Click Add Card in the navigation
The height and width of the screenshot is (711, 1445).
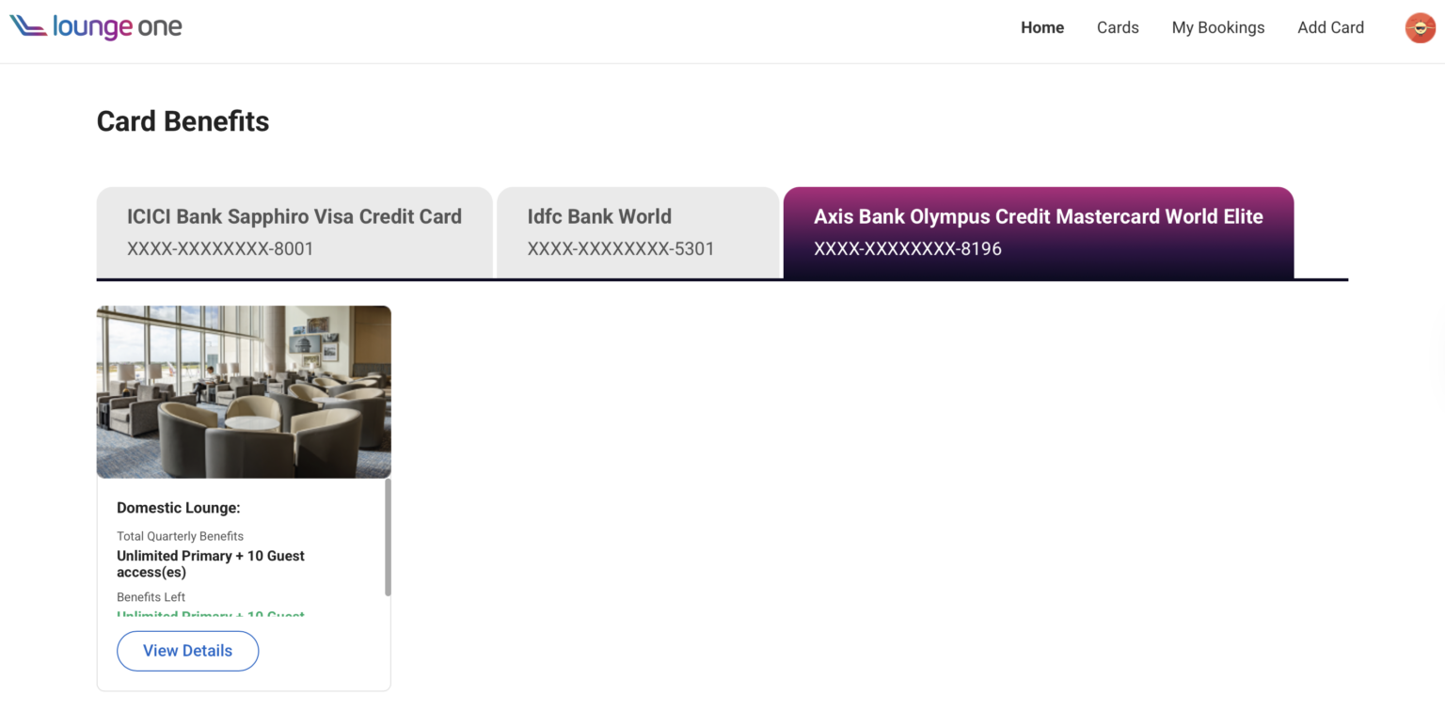pyautogui.click(x=1330, y=27)
